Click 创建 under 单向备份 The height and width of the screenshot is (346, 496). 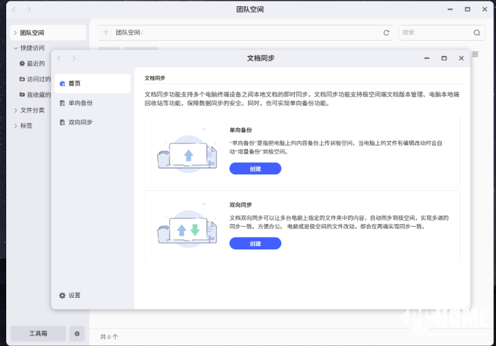tap(255, 169)
